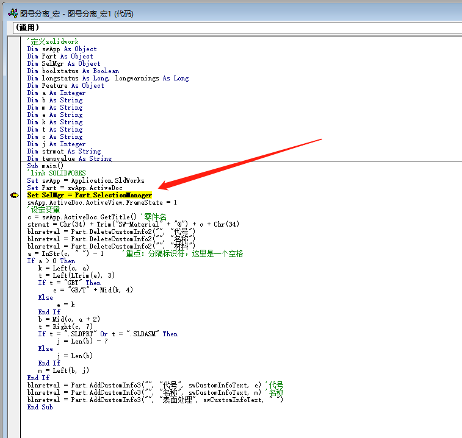
Task: Click the line m = Left(b, j)
Action: tap(63, 370)
